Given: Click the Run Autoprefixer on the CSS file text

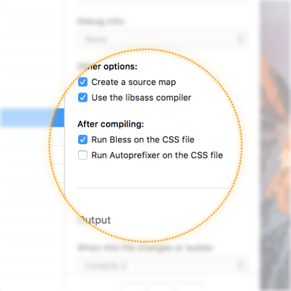Looking at the screenshot, I should pos(157,155).
